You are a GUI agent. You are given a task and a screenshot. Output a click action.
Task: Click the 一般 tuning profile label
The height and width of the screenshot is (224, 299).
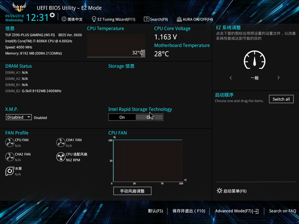pos(255,78)
